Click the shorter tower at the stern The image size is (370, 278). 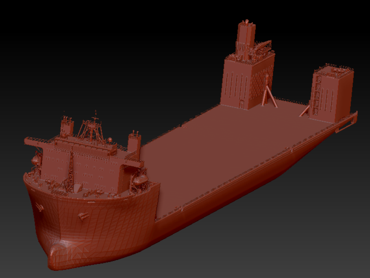[332, 93]
